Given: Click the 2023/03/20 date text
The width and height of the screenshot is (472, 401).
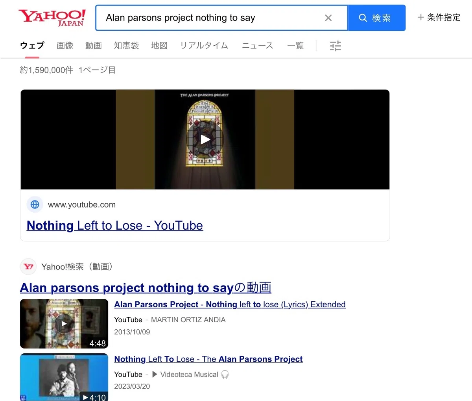Looking at the screenshot, I should [132, 386].
